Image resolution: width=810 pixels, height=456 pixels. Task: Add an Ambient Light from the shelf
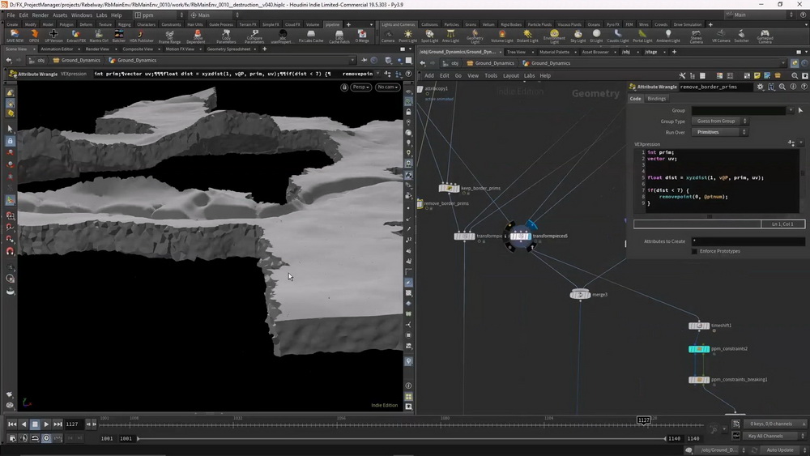668,36
